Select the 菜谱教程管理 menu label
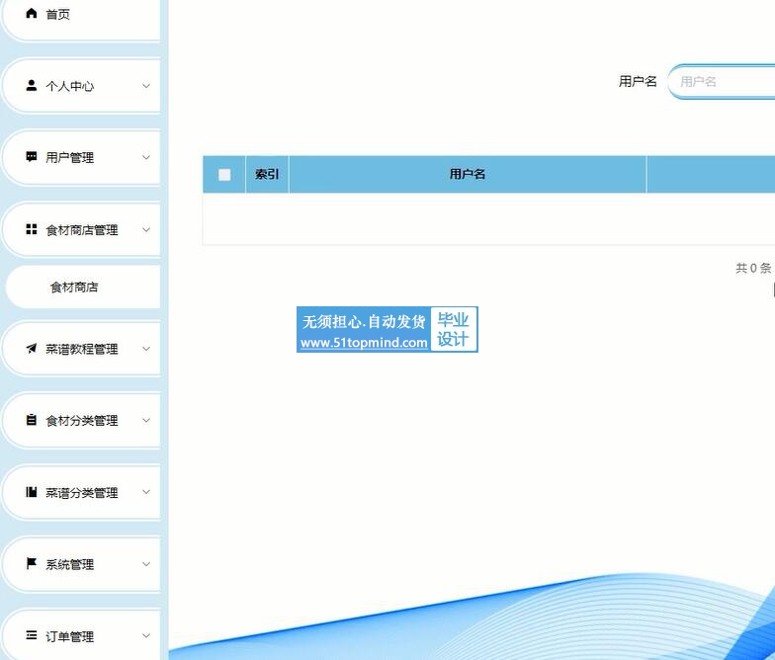This screenshot has height=660, width=775. (x=81, y=349)
